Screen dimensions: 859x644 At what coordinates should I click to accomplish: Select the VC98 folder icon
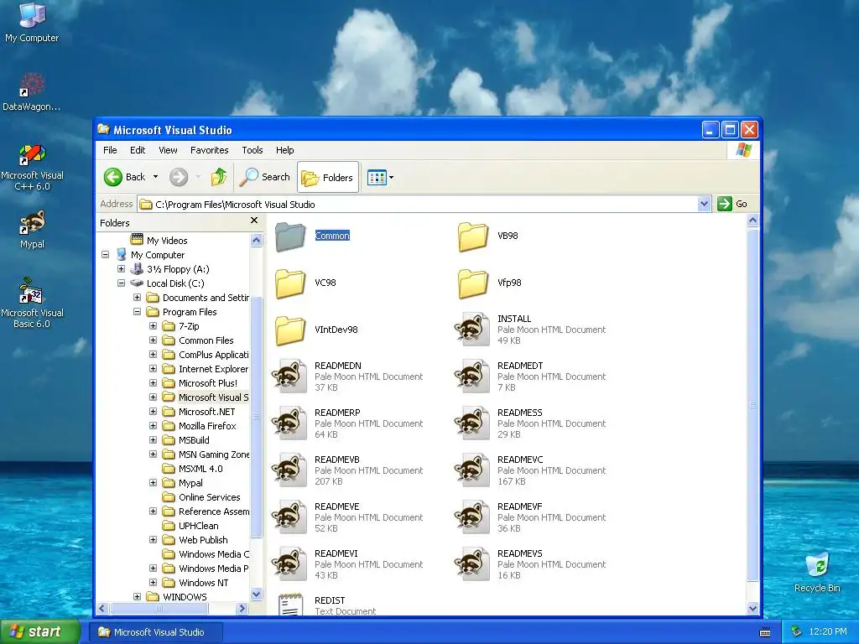point(289,283)
